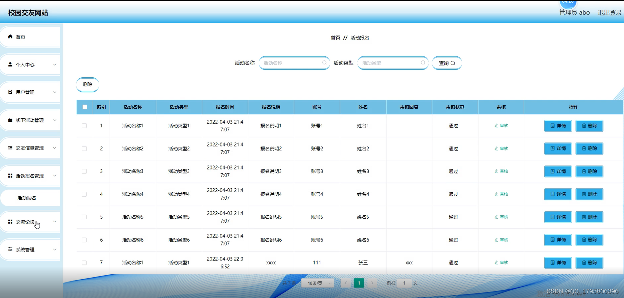Click 审核 review icon for 姓名4 row
Image resolution: width=624 pixels, height=298 pixels.
coord(501,194)
